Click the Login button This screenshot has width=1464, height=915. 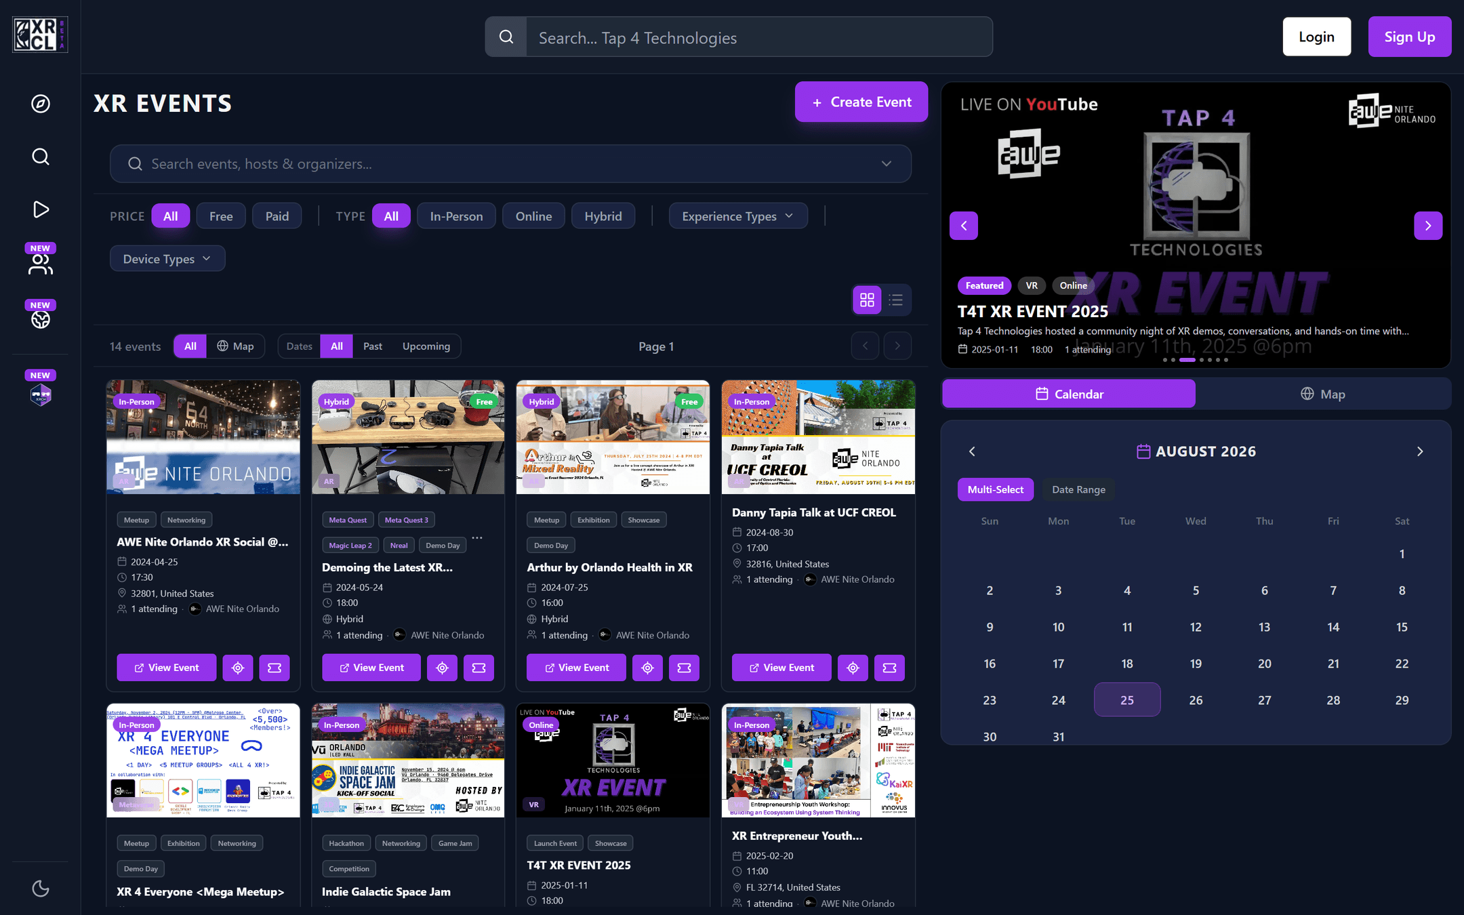coord(1317,37)
